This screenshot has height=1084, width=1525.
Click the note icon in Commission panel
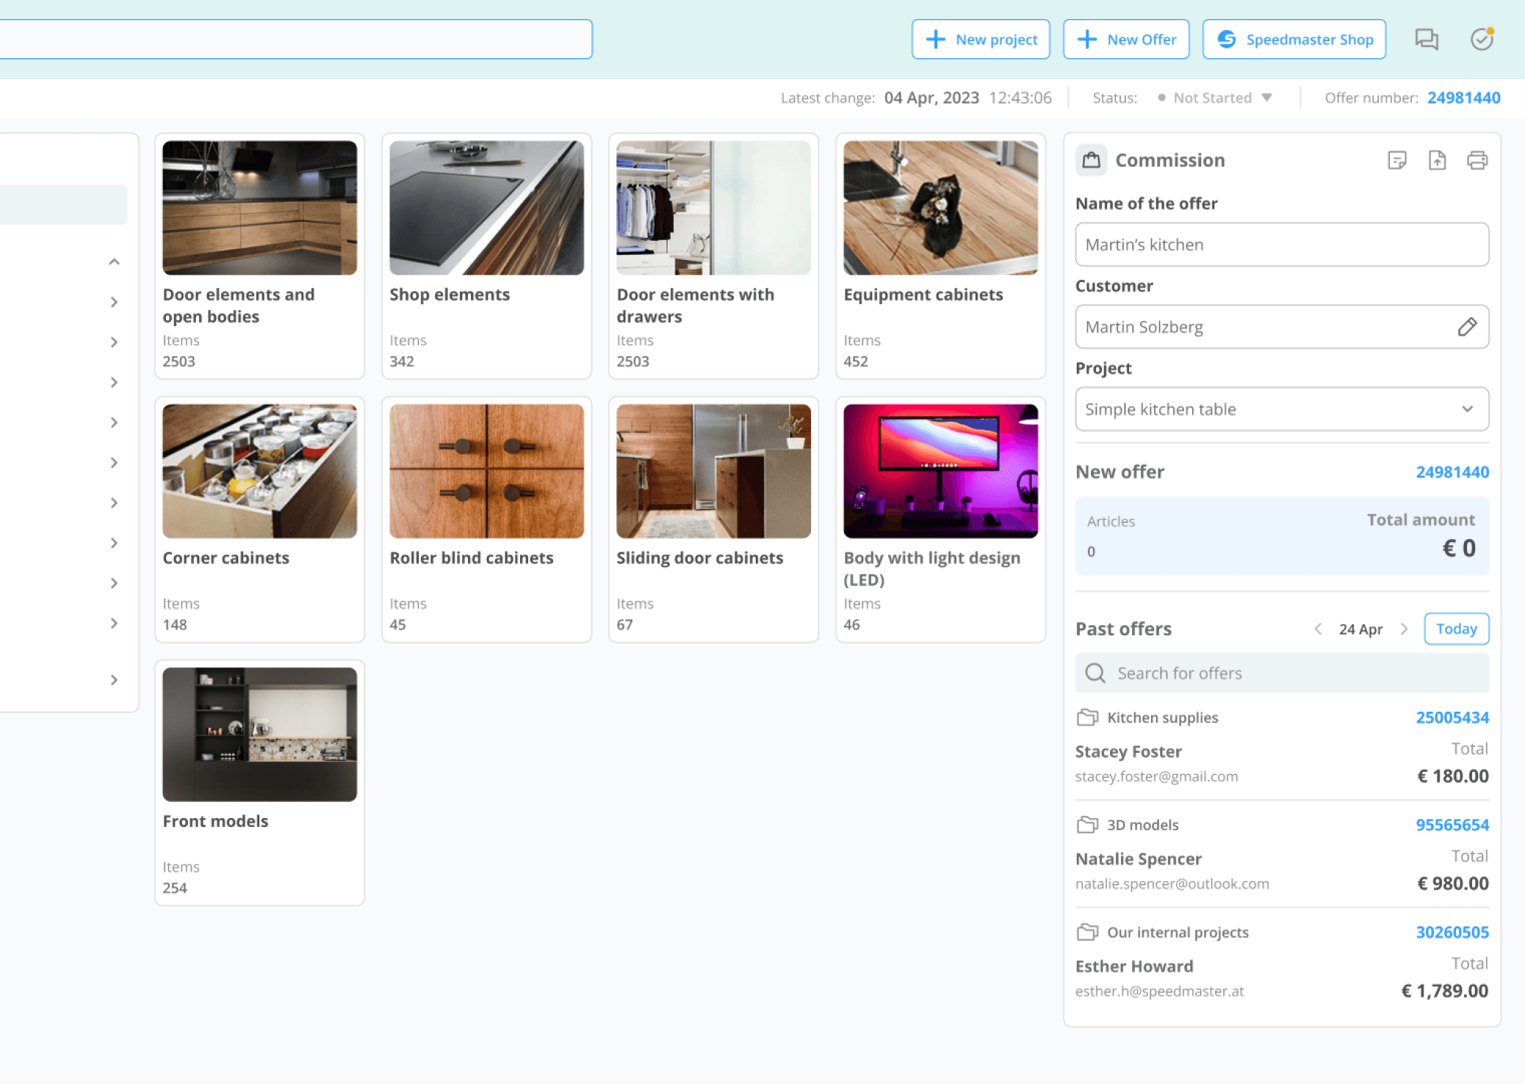pos(1397,160)
